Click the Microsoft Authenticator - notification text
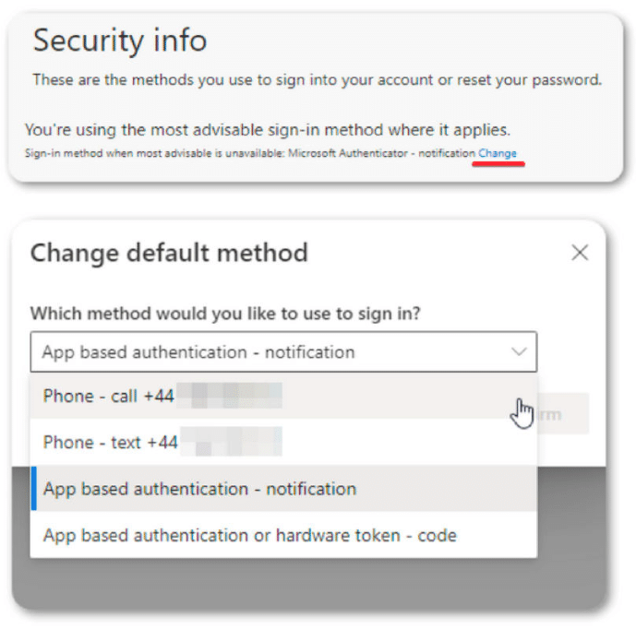This screenshot has height=629, width=636. click(x=381, y=153)
